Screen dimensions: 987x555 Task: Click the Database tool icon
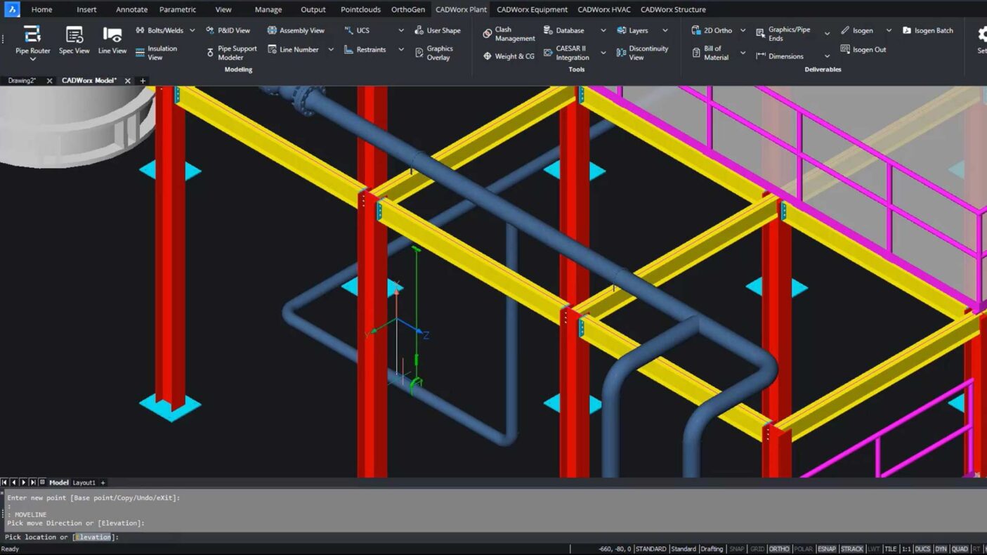tap(548, 30)
